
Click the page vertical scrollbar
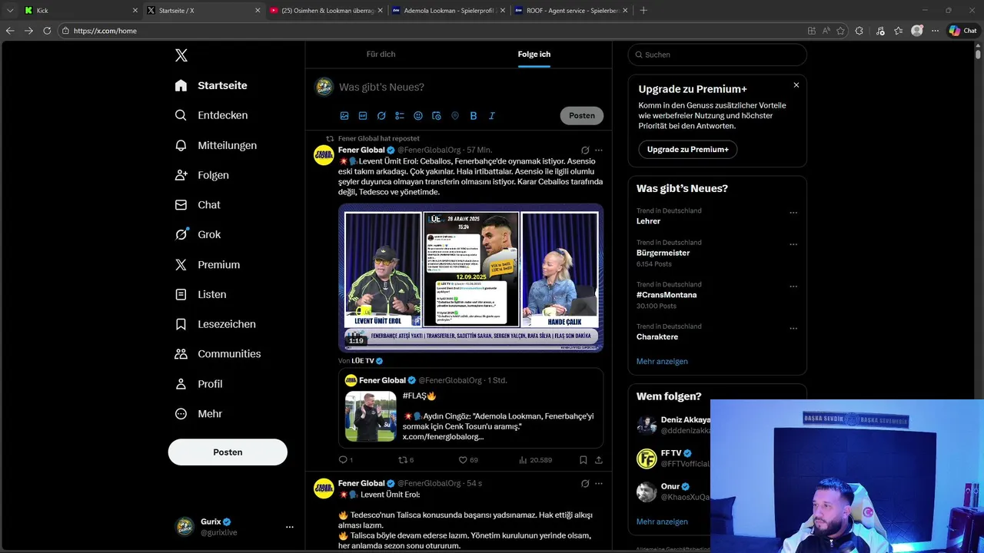978,55
